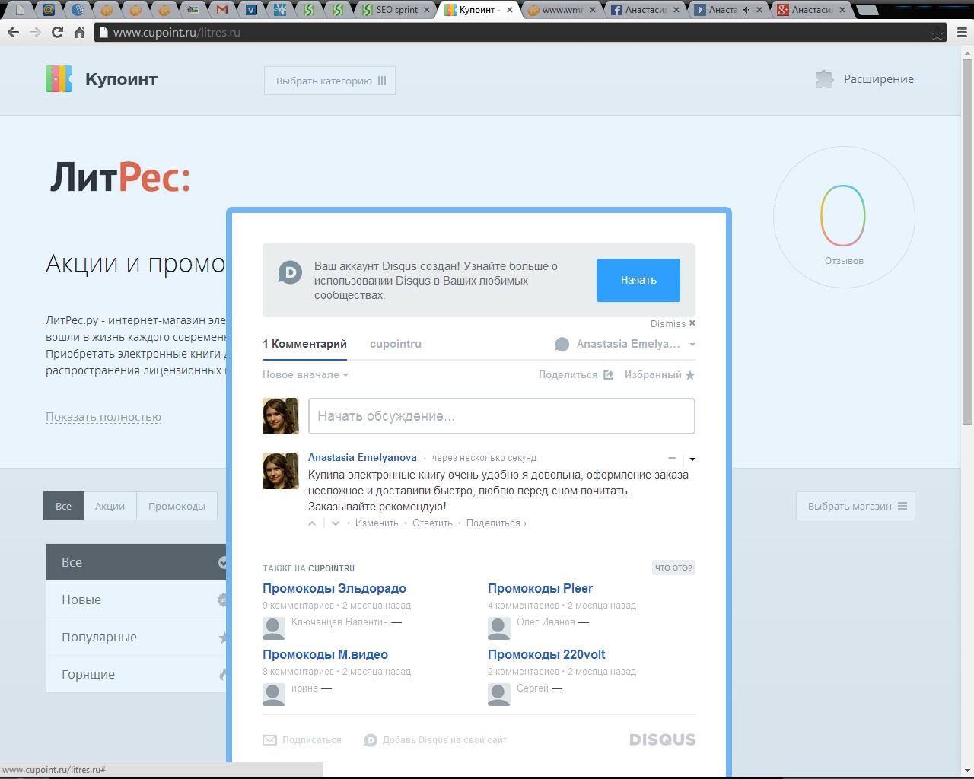The height and width of the screenshot is (779, 974).
Task: Click the Anastasia Emelyanova author name
Action: [x=362, y=457]
